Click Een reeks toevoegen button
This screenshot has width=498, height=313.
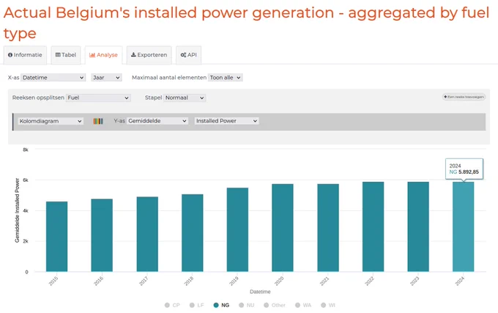pyautogui.click(x=464, y=97)
